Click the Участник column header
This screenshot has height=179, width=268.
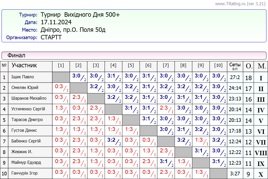(24, 65)
